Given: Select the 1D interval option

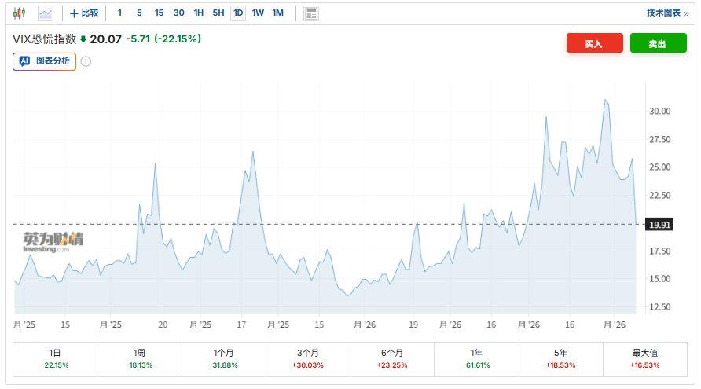Looking at the screenshot, I should pyautogui.click(x=237, y=13).
